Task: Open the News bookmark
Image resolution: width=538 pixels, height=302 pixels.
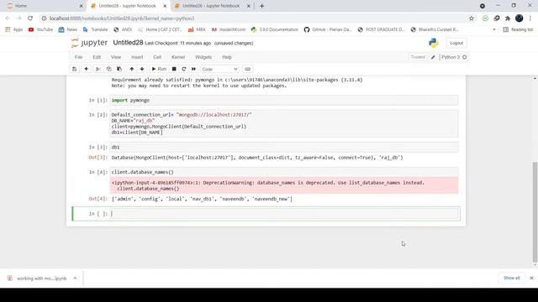Action: [68, 30]
